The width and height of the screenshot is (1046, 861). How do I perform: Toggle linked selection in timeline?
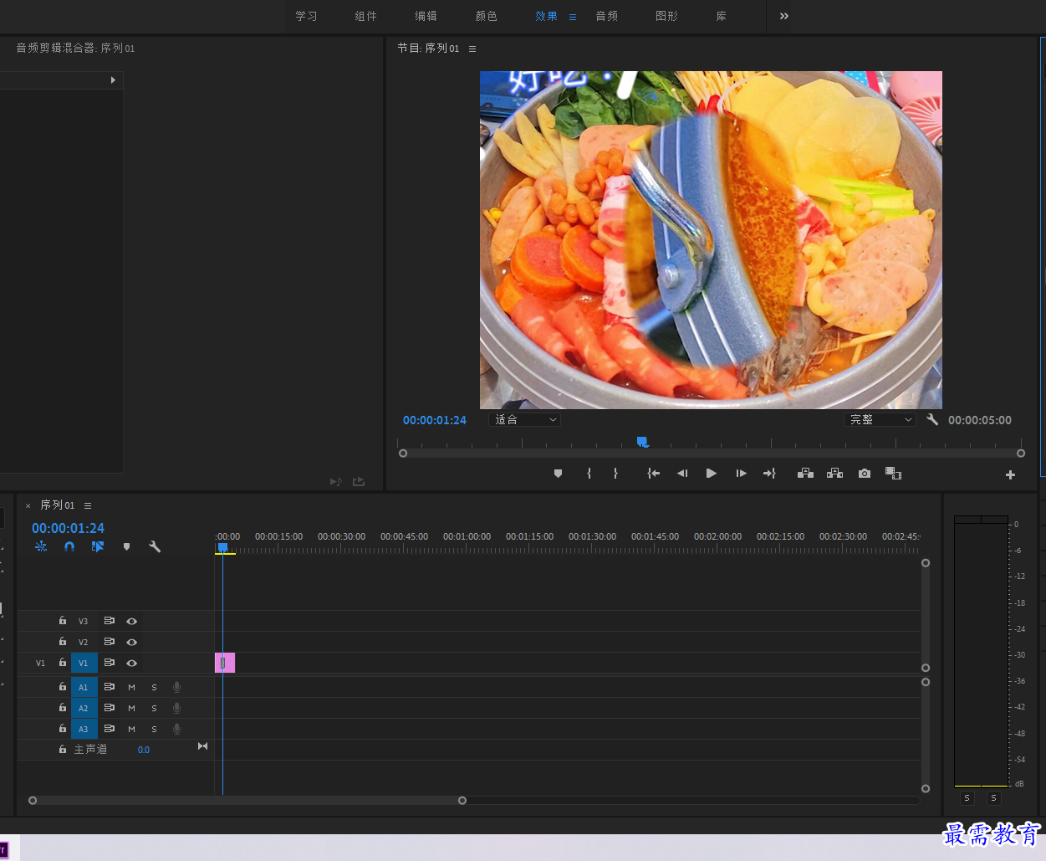coord(98,546)
